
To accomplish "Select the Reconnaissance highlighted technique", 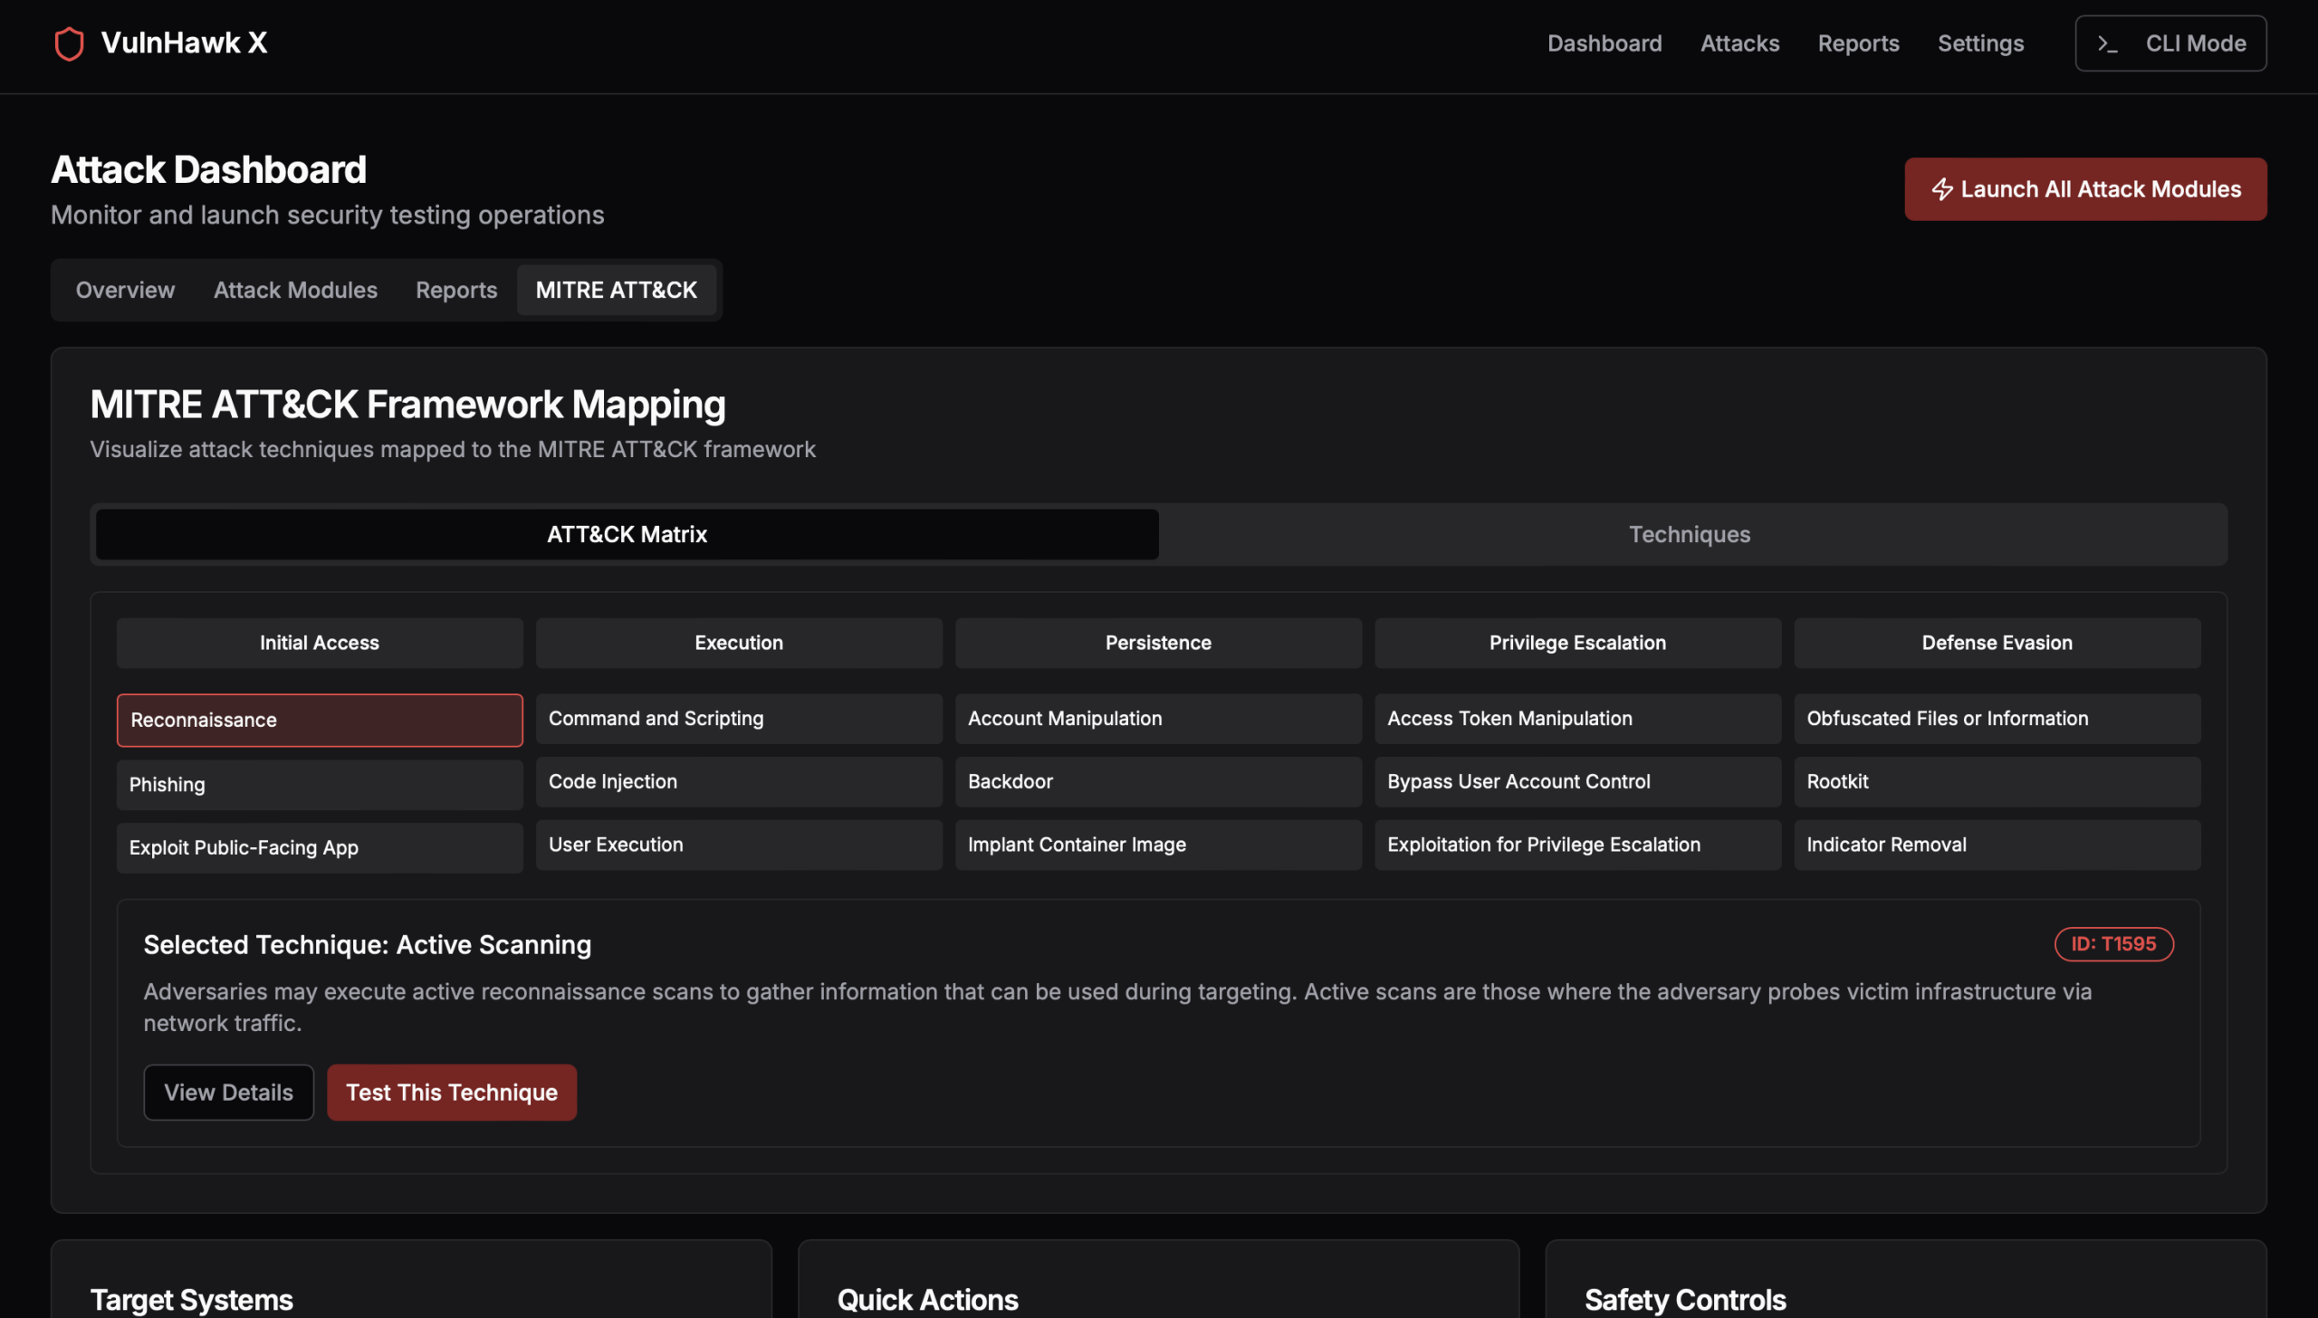I will 319,720.
